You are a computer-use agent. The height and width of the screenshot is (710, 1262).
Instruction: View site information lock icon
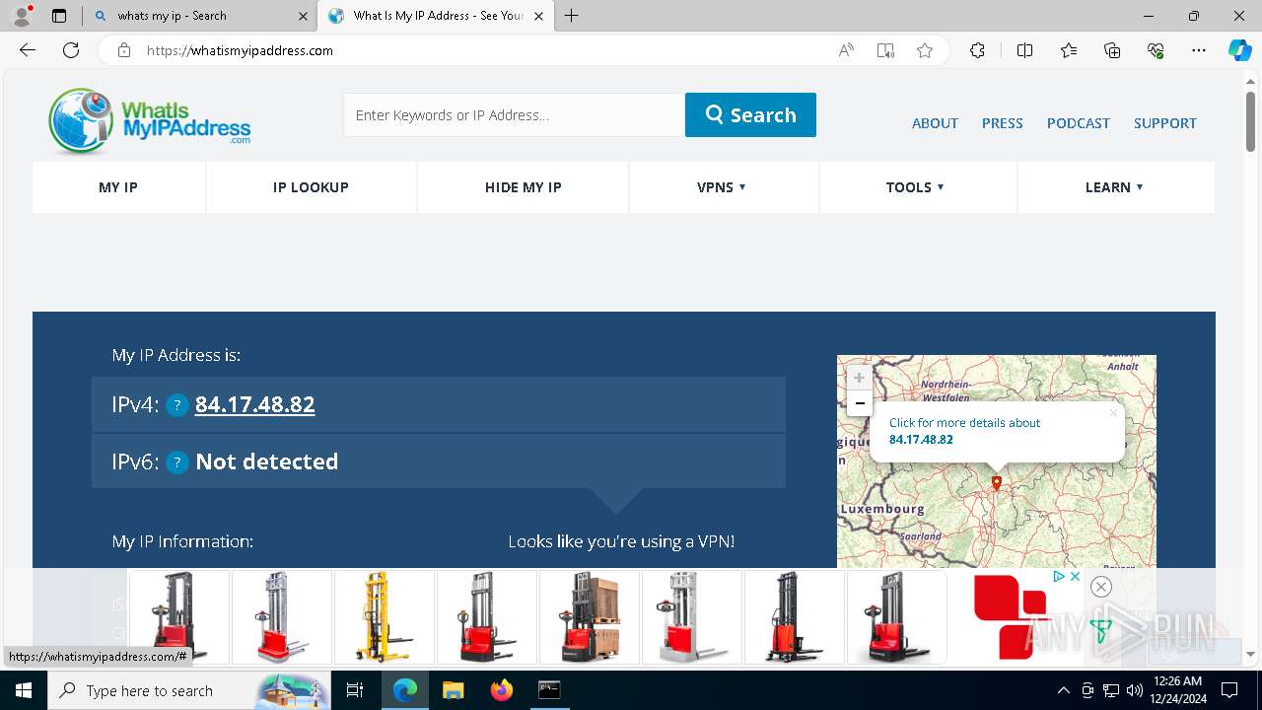123,50
